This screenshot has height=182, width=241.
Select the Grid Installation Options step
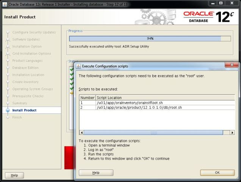point(31,53)
